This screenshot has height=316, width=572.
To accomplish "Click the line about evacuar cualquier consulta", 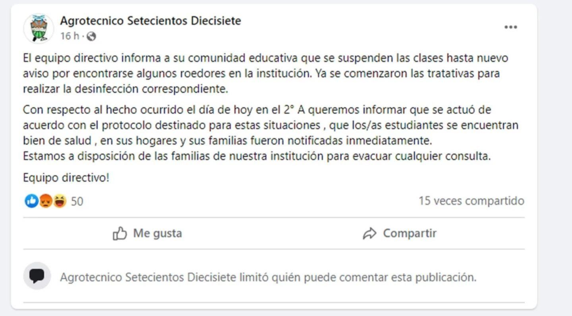I will coord(257,156).
